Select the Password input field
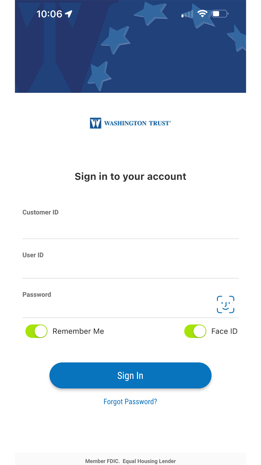Screen dimensions: 261x465 tap(117, 308)
